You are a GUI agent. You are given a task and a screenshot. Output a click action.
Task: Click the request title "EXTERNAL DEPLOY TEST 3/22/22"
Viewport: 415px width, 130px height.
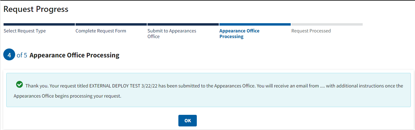(123, 86)
